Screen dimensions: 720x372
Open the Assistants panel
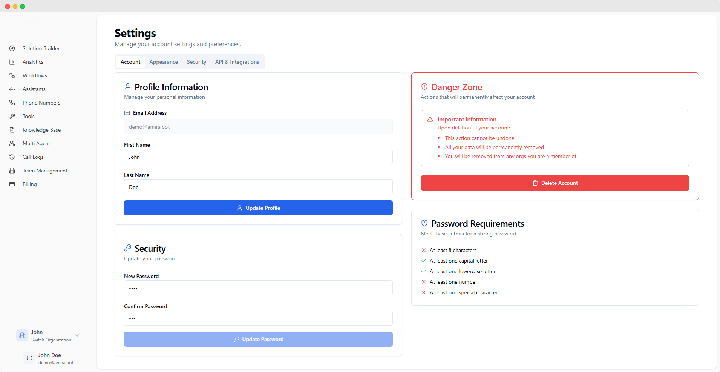34,89
